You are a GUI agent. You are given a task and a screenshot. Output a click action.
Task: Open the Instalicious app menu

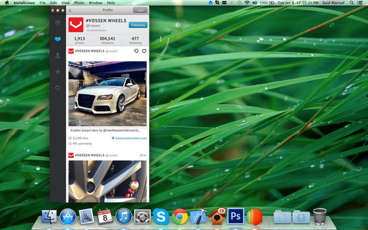pyautogui.click(x=24, y=3)
